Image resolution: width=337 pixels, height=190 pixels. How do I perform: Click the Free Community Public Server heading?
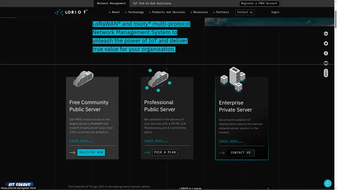tap(89, 106)
